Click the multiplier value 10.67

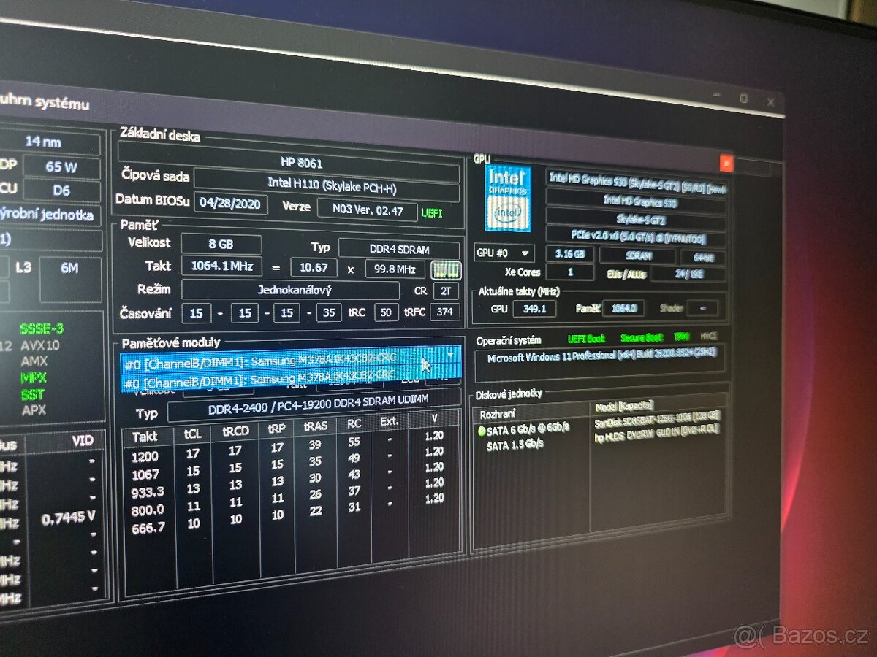(314, 268)
